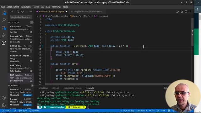Open the UTF-8 encoding picker
Screen dimensions: 201x113
[x=152, y=110]
